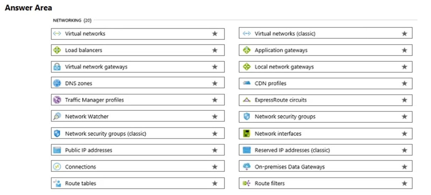Viewport: 431px width, 195px height.
Task: Click the Network interfaces green icon
Action: (x=247, y=134)
